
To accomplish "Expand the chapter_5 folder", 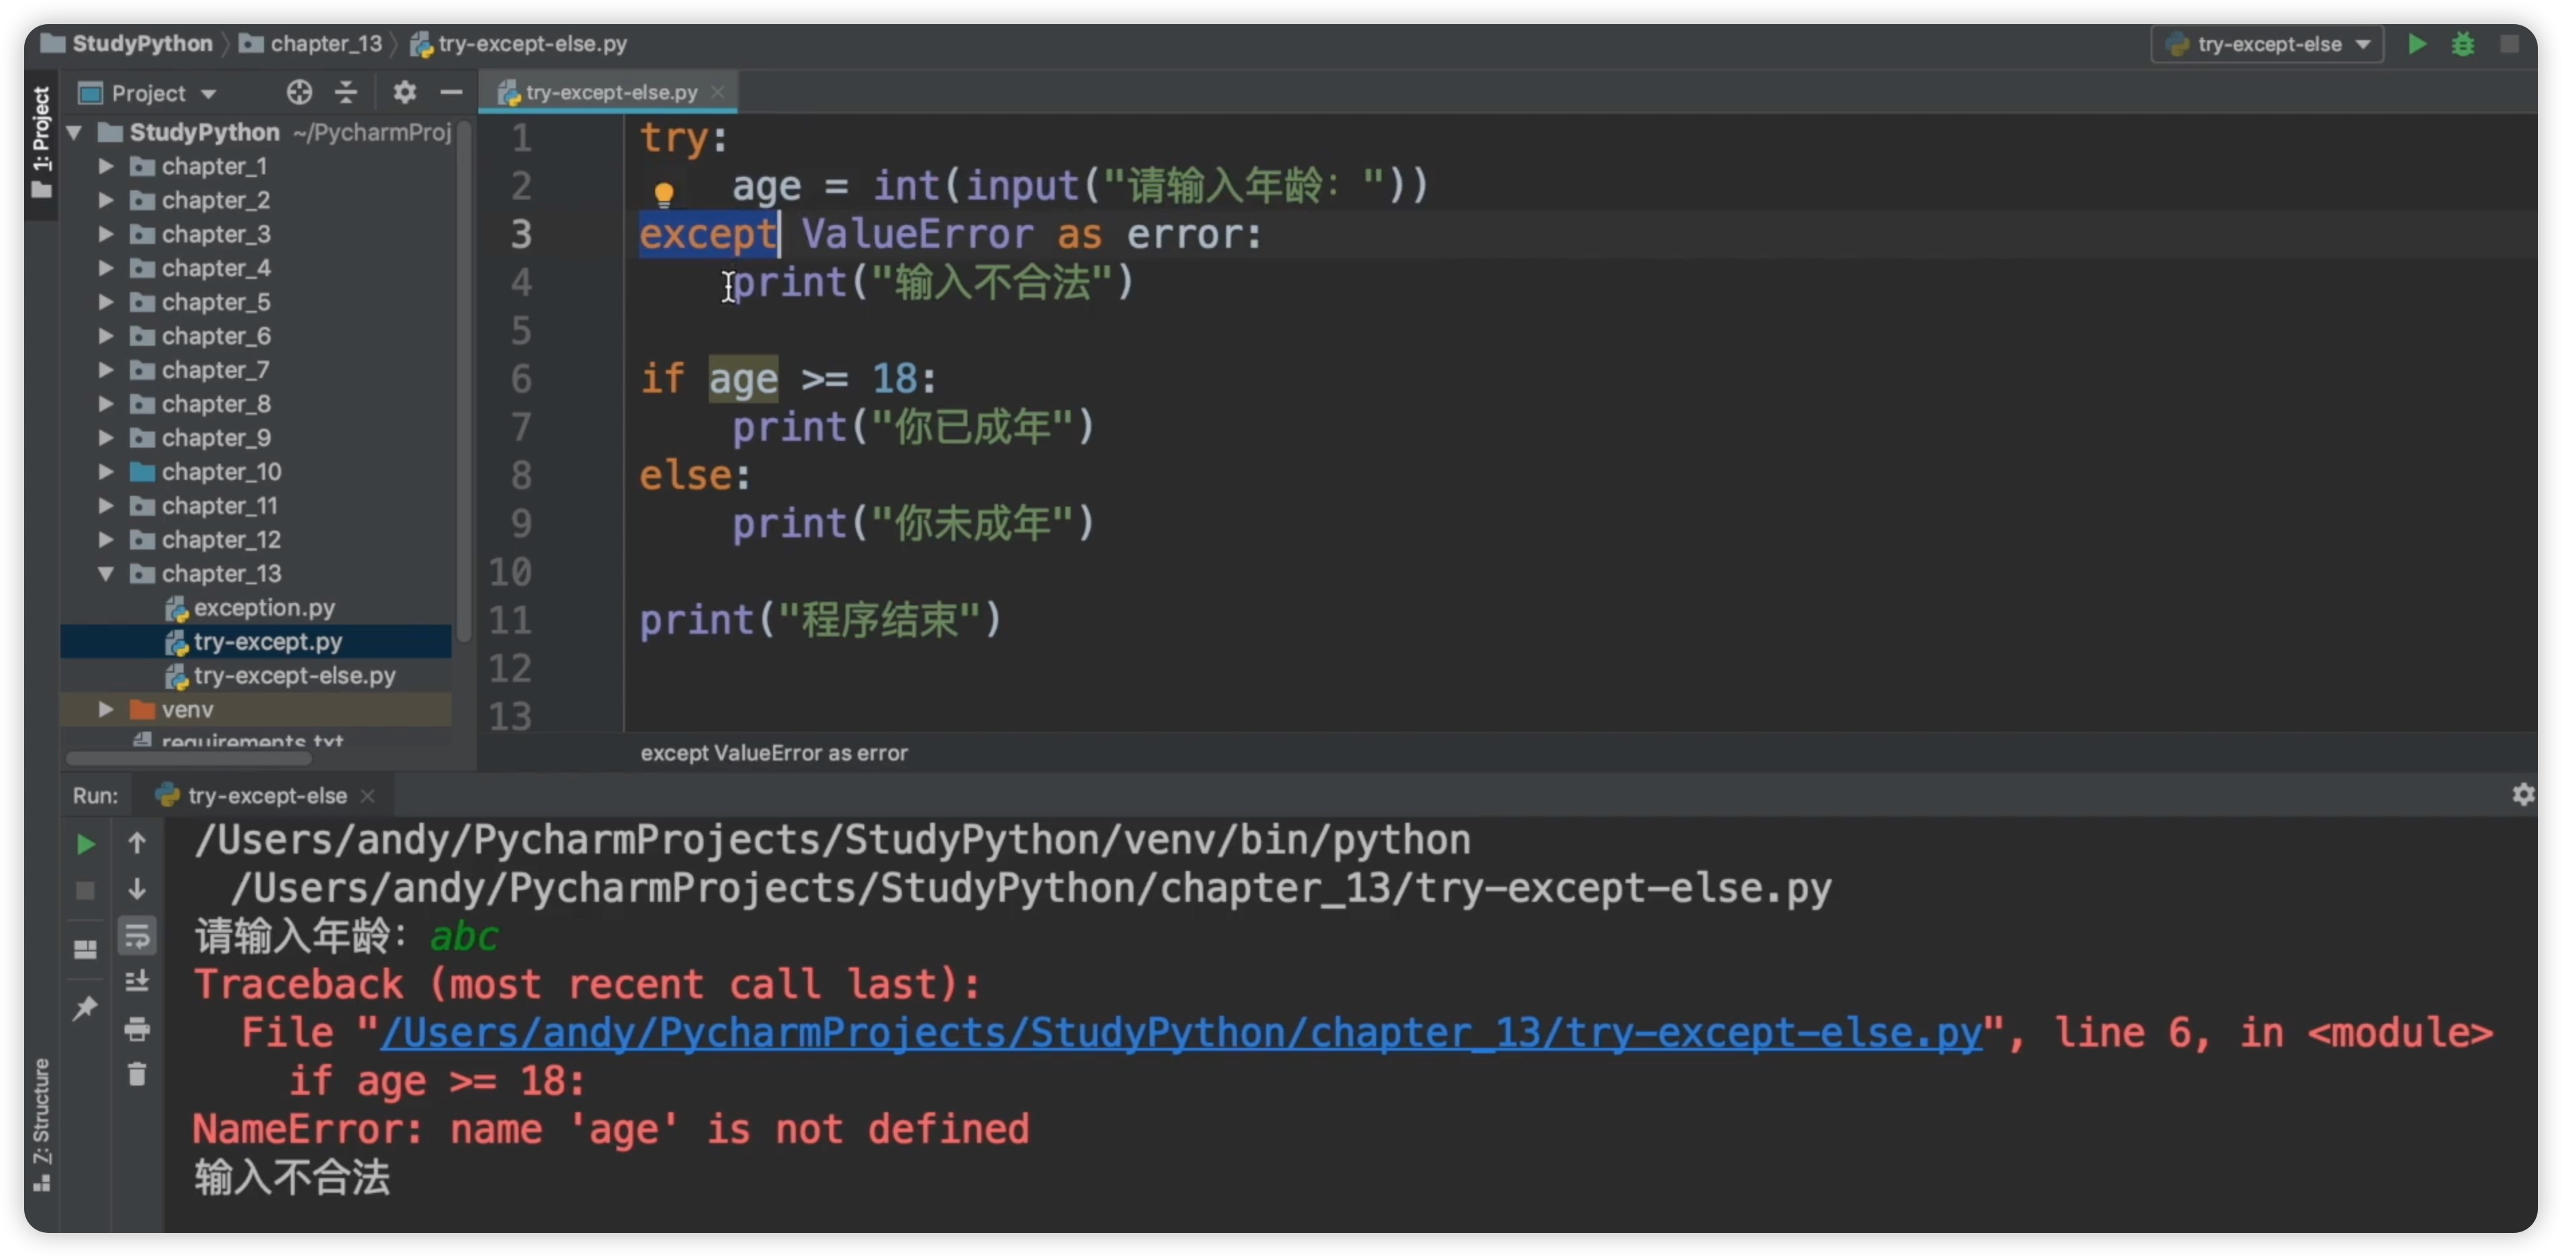I will point(105,302).
